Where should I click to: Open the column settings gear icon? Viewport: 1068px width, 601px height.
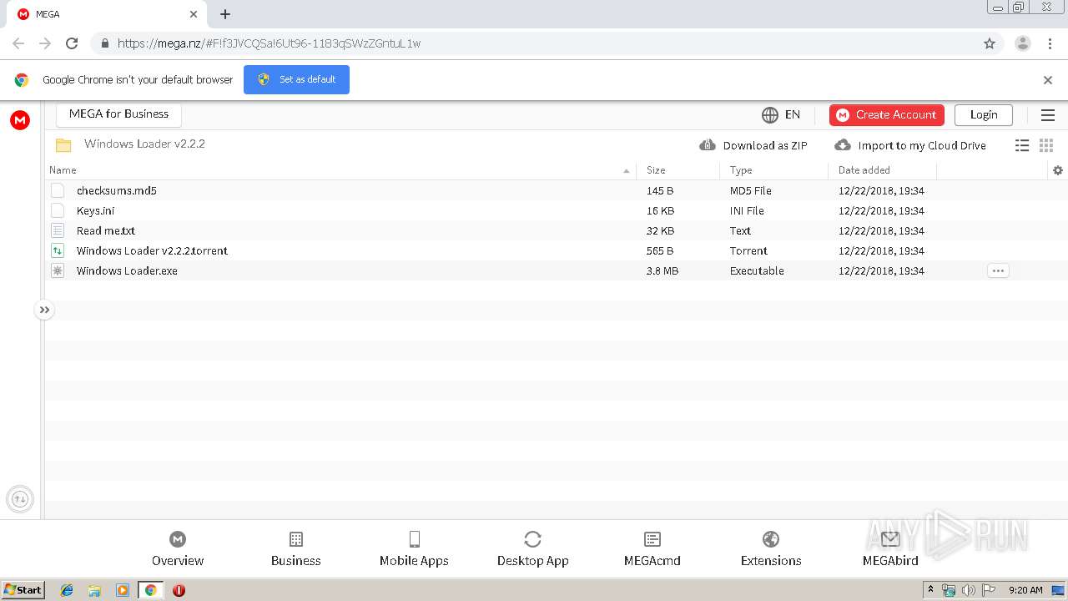pos(1058,170)
